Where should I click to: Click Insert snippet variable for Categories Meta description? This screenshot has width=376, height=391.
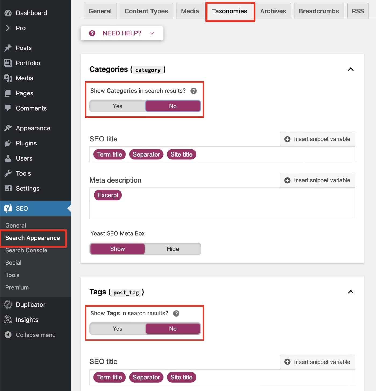pyautogui.click(x=317, y=180)
